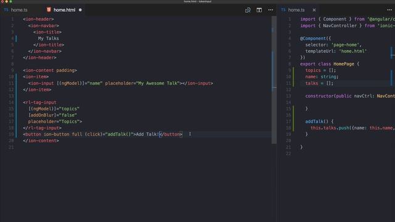Viewport: 395px width, 222px height.
Task: Click the constructor line in home.ts
Action: tap(350, 96)
